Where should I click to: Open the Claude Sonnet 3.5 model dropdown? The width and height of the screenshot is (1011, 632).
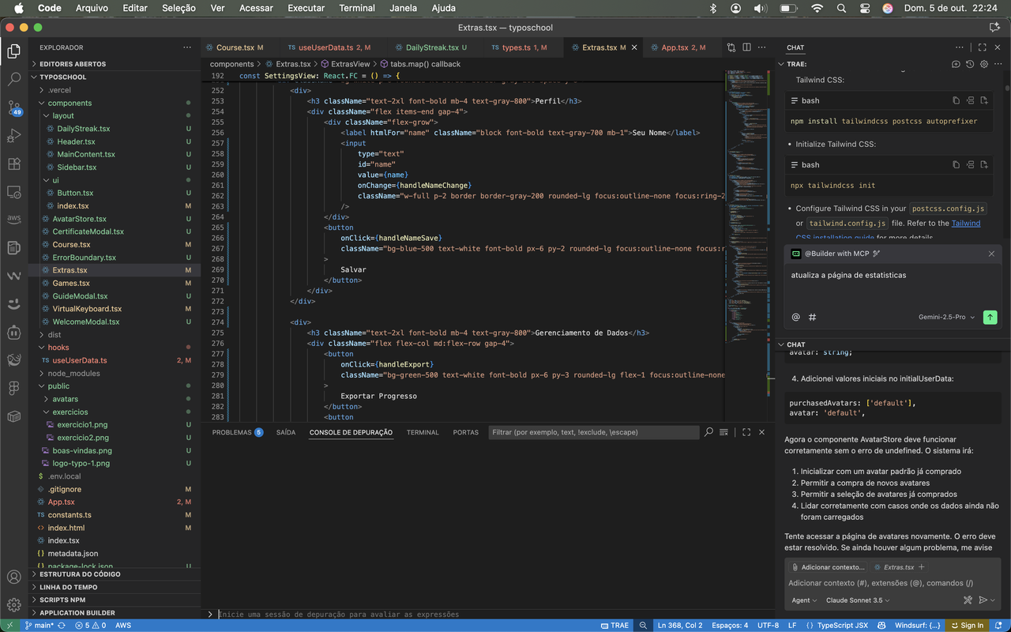858,600
